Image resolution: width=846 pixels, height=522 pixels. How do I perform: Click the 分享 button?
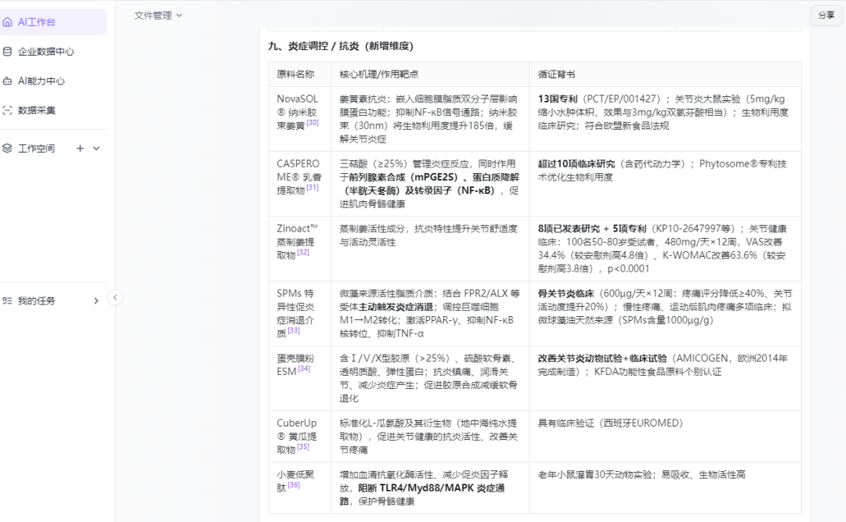pyautogui.click(x=826, y=15)
